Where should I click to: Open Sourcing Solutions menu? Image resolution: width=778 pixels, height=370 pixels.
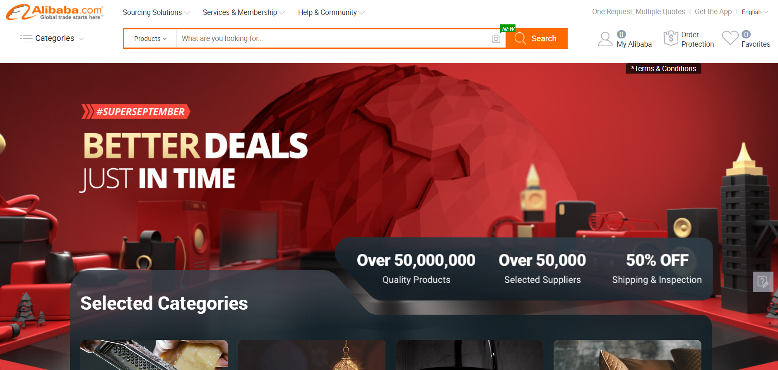coord(156,12)
